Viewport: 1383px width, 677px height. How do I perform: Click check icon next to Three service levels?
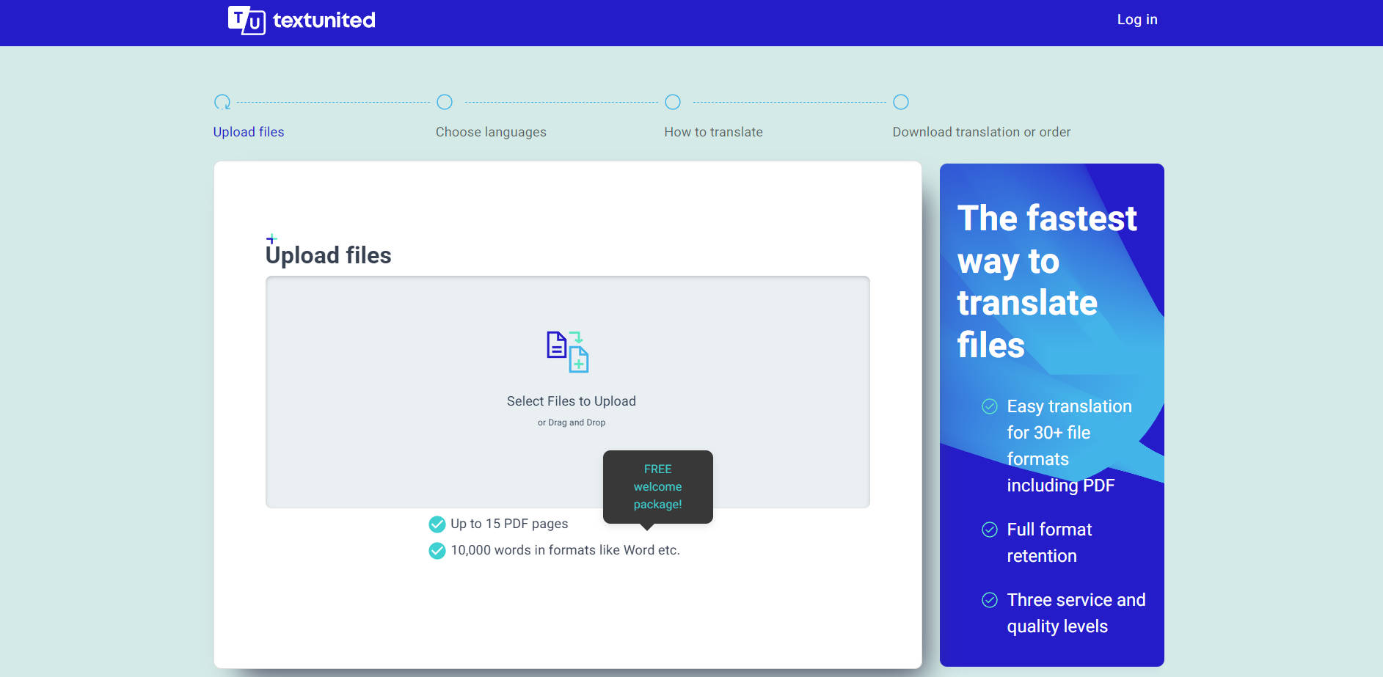point(990,600)
